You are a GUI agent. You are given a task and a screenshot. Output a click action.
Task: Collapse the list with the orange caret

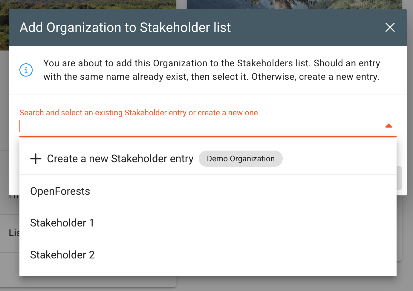388,126
